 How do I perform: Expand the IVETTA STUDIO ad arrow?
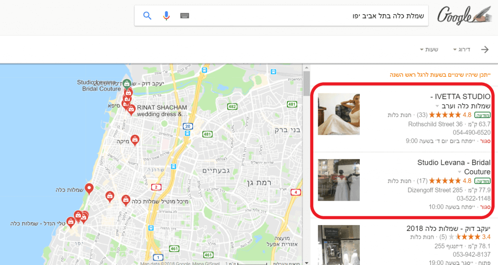[437, 106]
